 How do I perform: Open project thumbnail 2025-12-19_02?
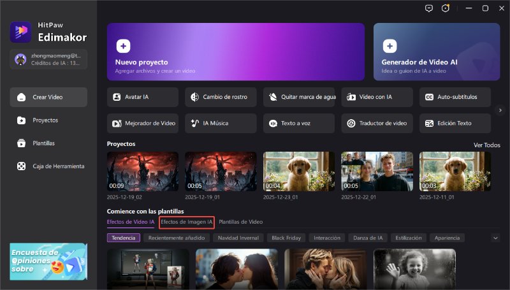click(x=143, y=171)
